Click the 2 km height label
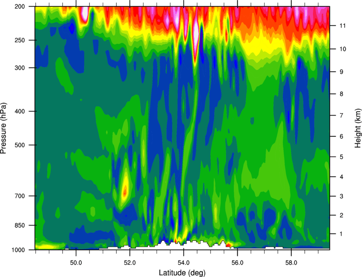362x277 pixels. tap(341, 215)
